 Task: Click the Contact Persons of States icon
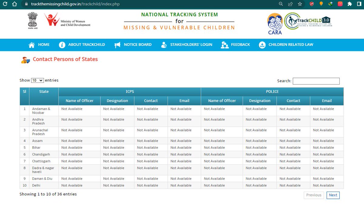point(25,60)
